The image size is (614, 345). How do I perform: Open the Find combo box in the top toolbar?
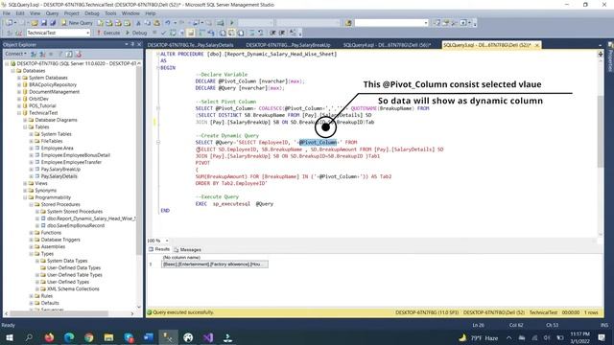(x=391, y=23)
